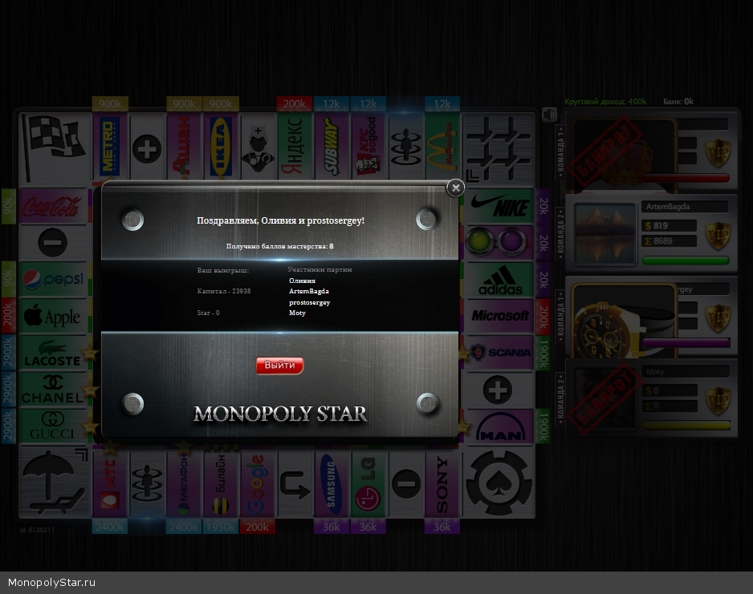Click the 200k price tag above Яндекс

point(295,103)
